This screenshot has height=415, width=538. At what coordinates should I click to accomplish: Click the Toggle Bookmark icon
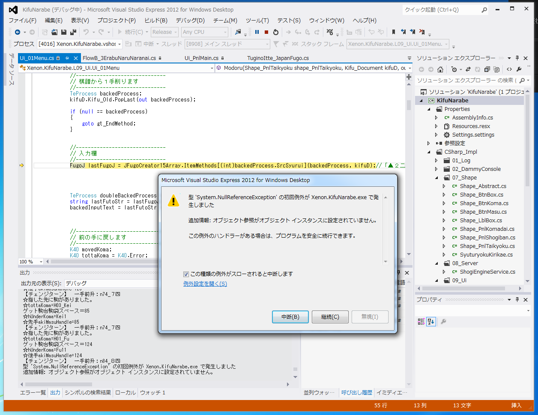(393, 32)
